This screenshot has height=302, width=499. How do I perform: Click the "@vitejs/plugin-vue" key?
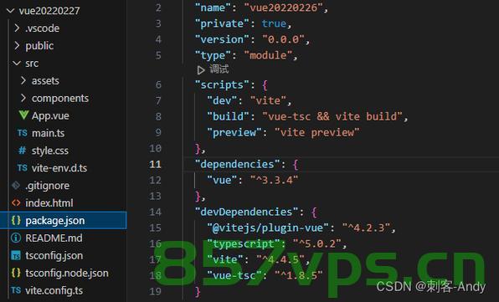268,228
